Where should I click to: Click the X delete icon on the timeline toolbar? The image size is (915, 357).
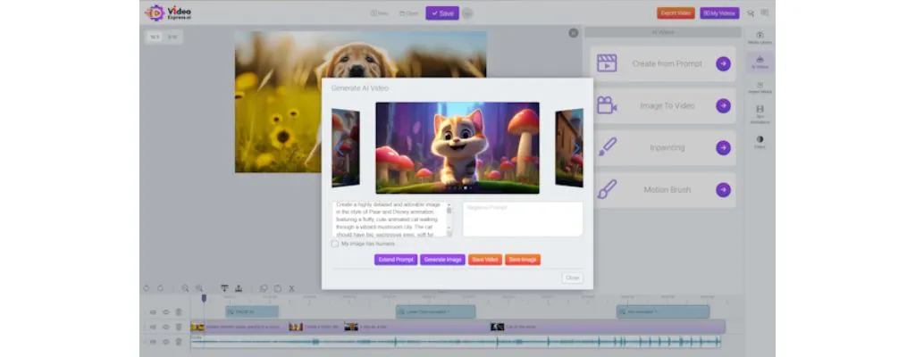tap(292, 288)
